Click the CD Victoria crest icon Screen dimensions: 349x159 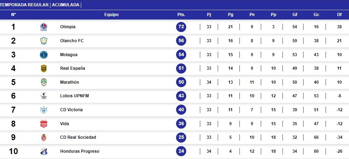[43, 110]
